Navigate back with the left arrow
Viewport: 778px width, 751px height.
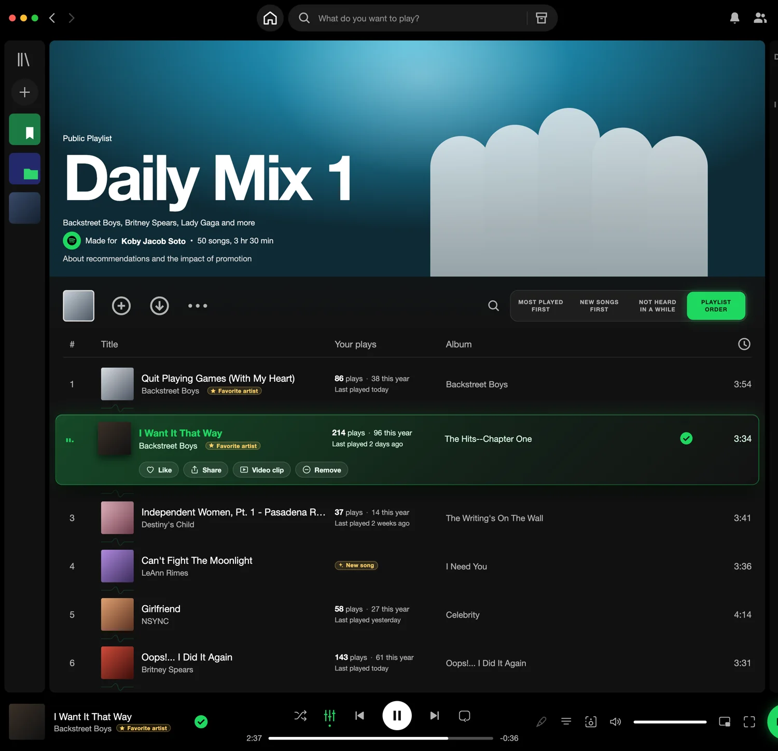click(x=52, y=18)
